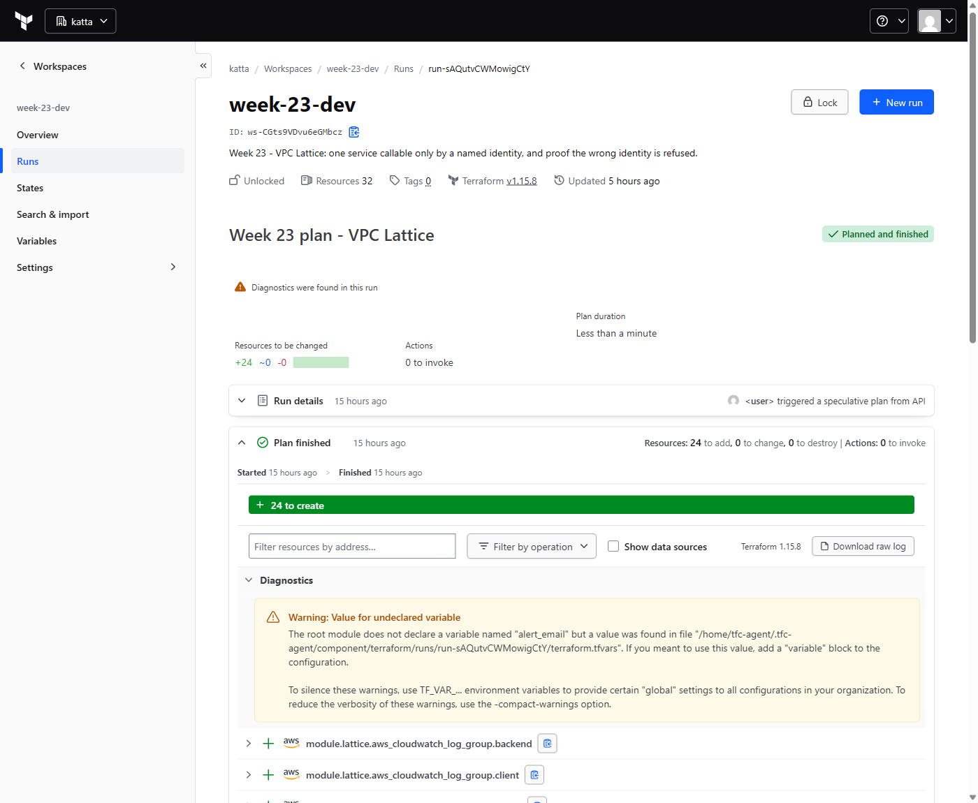Click the green 24 to create bar
The height and width of the screenshot is (803, 978).
[581, 505]
